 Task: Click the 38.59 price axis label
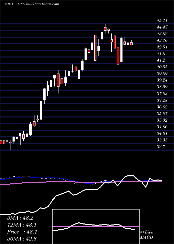[162, 87]
